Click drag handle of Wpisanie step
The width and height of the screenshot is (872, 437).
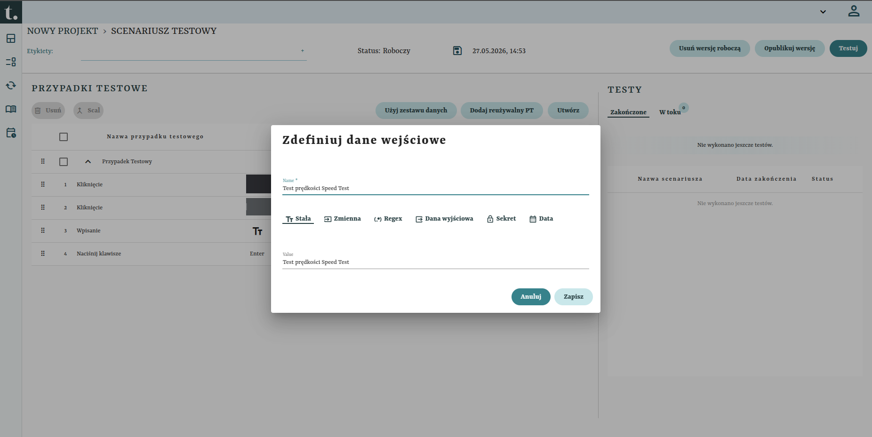point(43,230)
